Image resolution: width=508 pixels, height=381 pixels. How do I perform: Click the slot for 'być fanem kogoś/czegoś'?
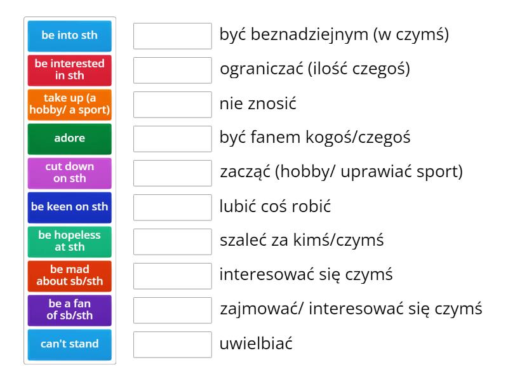pyautogui.click(x=173, y=139)
